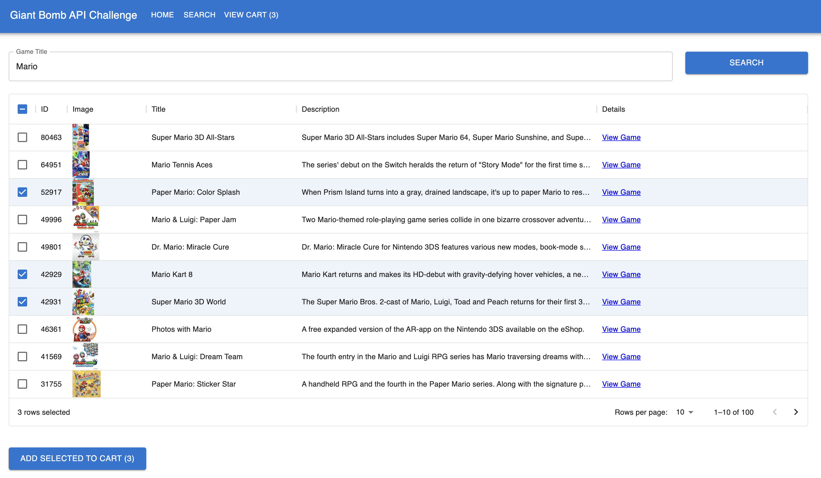Focus the Game Title input field
Viewport: 821px width, 478px height.
click(x=340, y=66)
